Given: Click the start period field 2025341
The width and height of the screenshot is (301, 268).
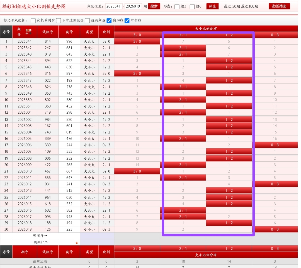Looking at the screenshot, I should [114, 6].
